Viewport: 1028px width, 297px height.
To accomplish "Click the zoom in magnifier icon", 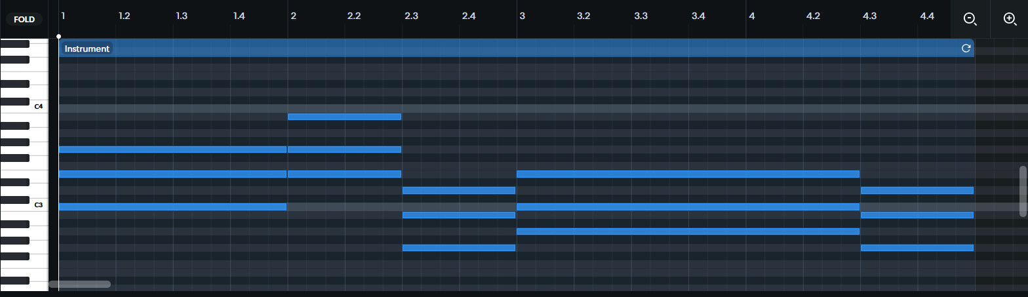I will (x=1010, y=18).
